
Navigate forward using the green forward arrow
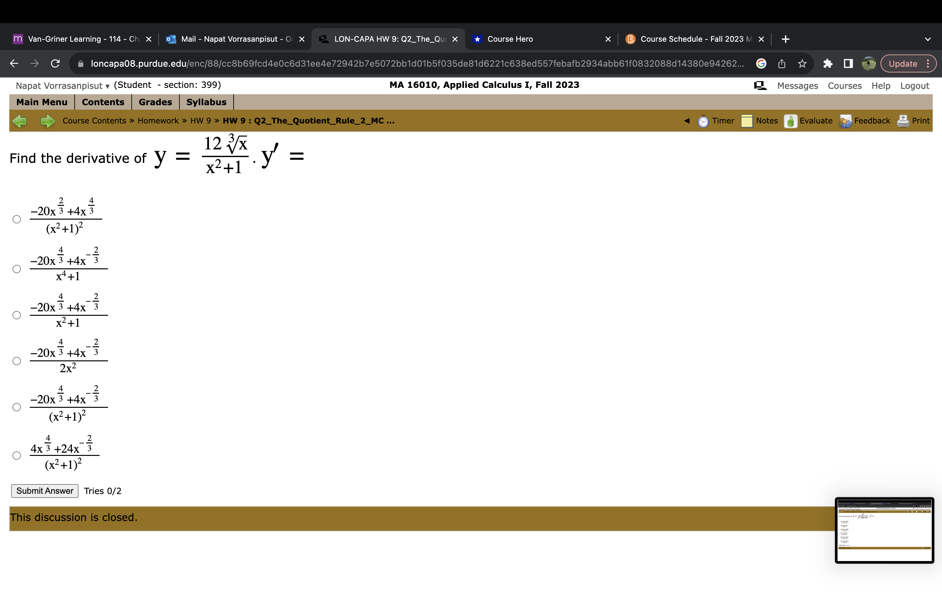pos(47,121)
